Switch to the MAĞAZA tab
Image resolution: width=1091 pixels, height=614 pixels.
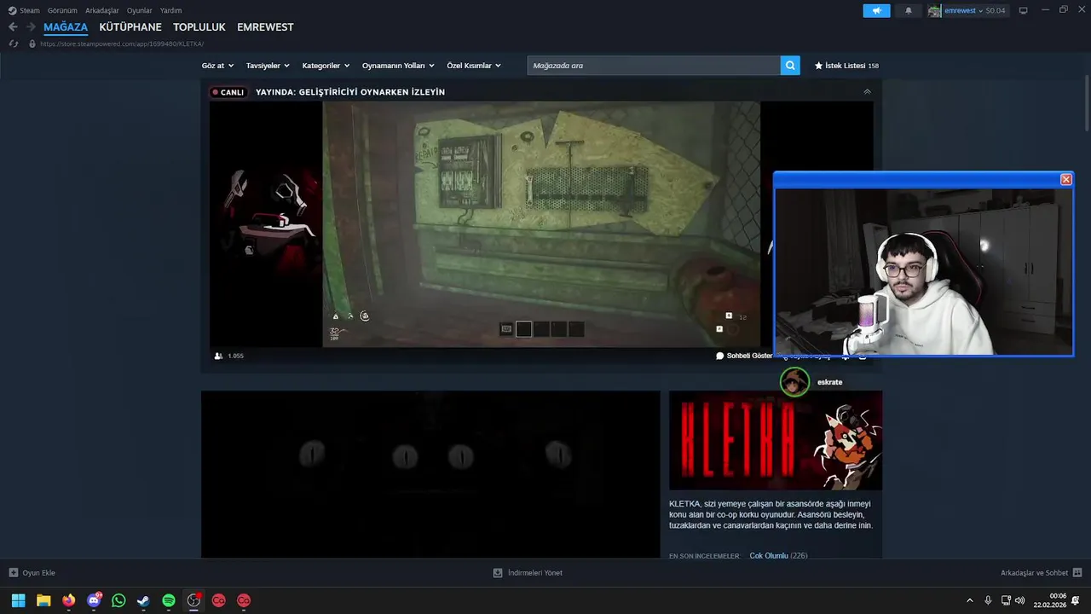[x=66, y=27]
